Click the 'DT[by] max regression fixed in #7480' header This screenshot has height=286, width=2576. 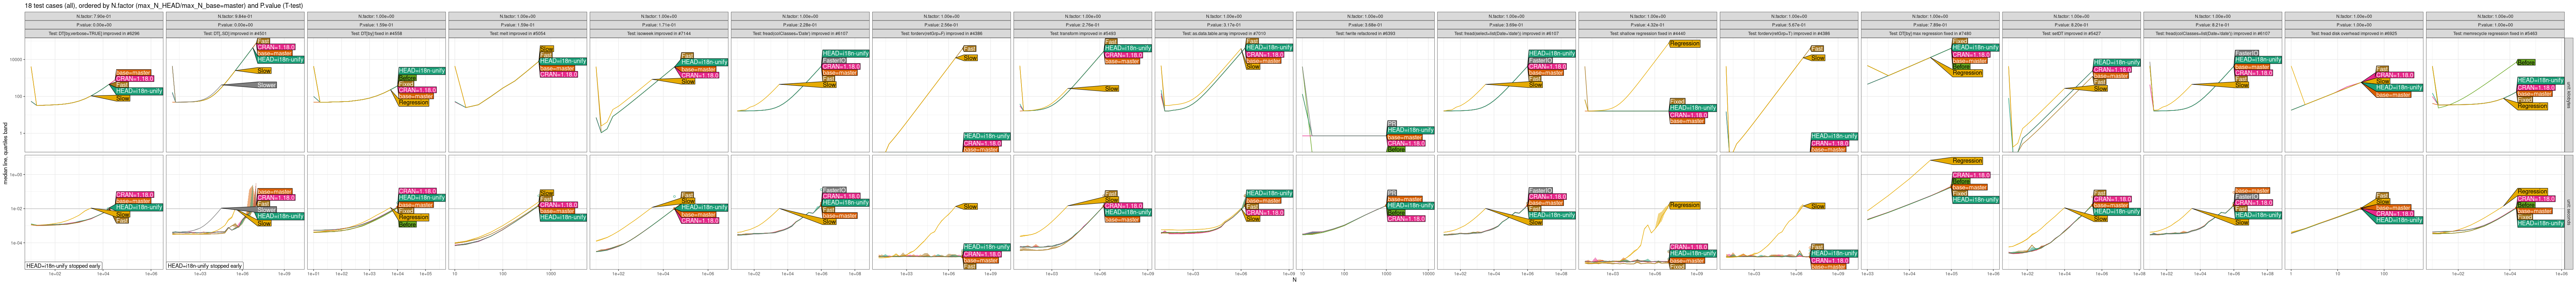click(1929, 33)
